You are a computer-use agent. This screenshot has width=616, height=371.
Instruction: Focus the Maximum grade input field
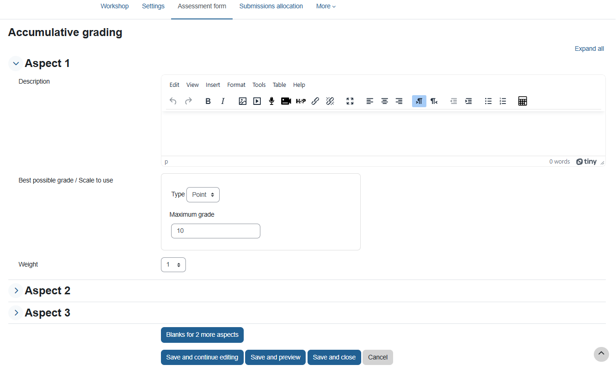click(x=216, y=231)
